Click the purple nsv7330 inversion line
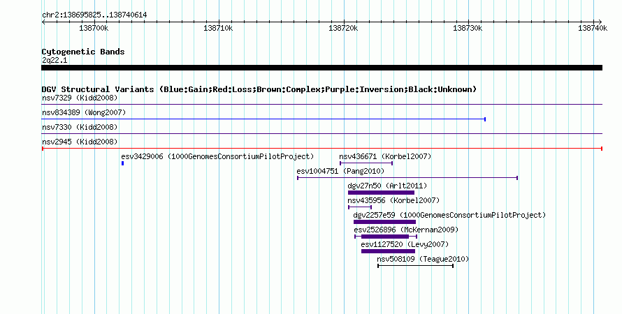 (321, 134)
